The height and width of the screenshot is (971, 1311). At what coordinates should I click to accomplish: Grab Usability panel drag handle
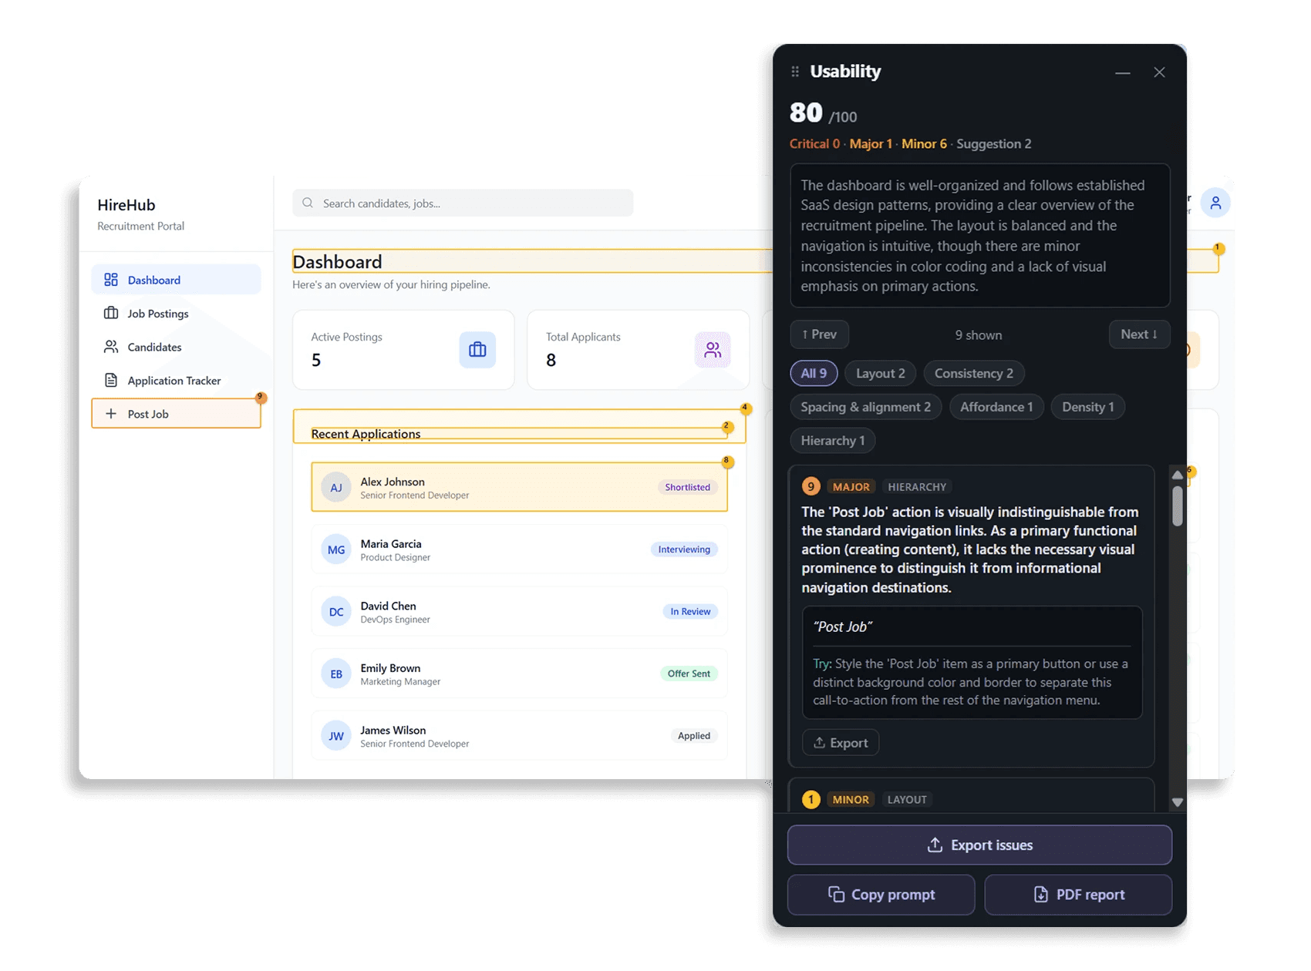[x=795, y=72]
